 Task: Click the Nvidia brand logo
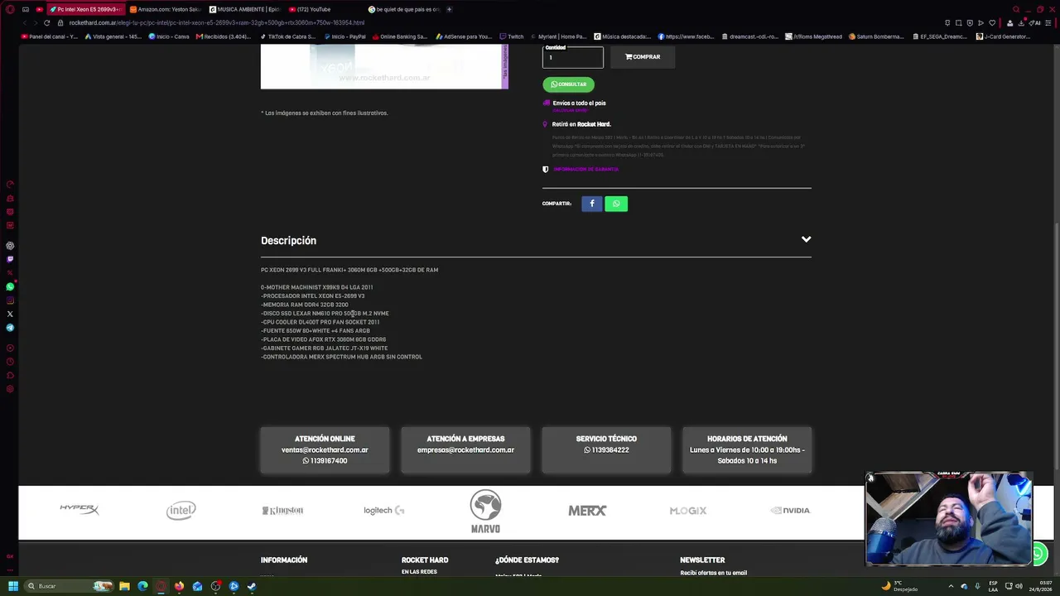790,511
